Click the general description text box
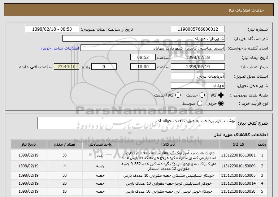278x197 pixels. 137,123
